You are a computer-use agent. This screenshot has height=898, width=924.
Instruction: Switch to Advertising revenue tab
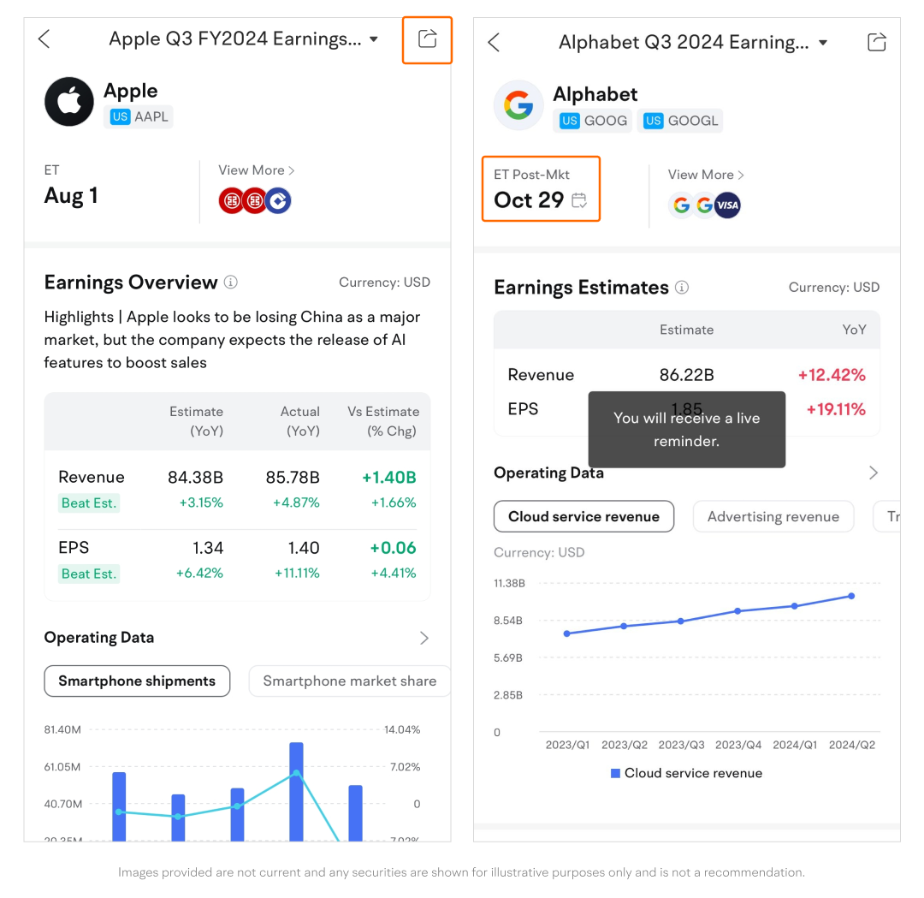[x=773, y=516]
